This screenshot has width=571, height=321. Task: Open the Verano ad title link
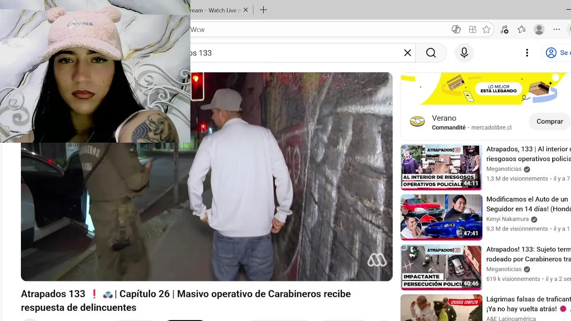pyautogui.click(x=444, y=118)
